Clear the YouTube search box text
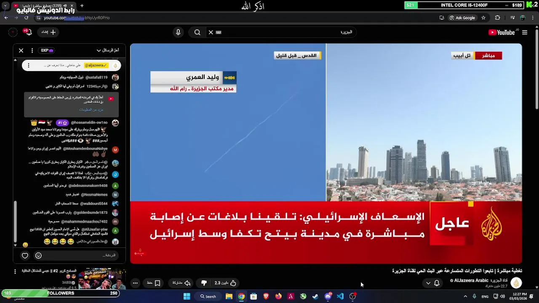 pos(211,32)
